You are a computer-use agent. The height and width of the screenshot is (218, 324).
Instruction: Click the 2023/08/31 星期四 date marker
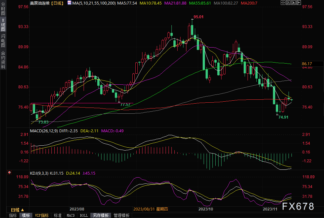(x=151, y=209)
